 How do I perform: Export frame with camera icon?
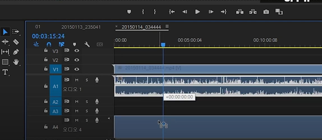click(x=266, y=12)
